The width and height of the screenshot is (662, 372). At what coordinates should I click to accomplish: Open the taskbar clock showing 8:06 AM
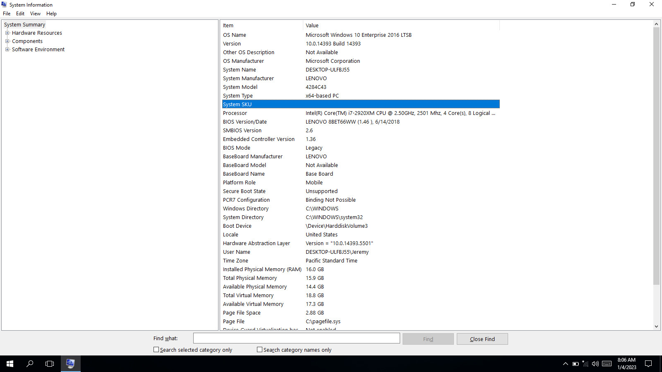point(626,364)
